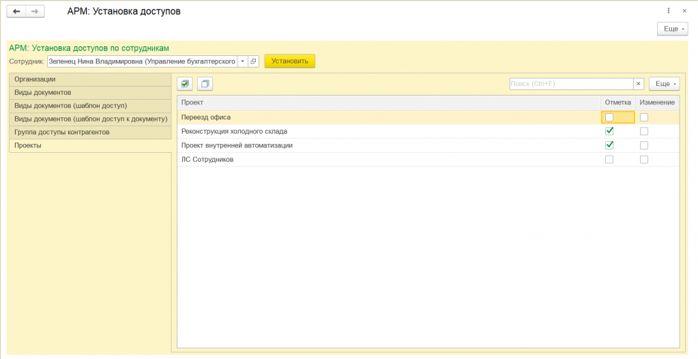The width and height of the screenshot is (698, 359).
Task: Open Виды документов (шаблон доступ) tab
Action: pos(90,106)
